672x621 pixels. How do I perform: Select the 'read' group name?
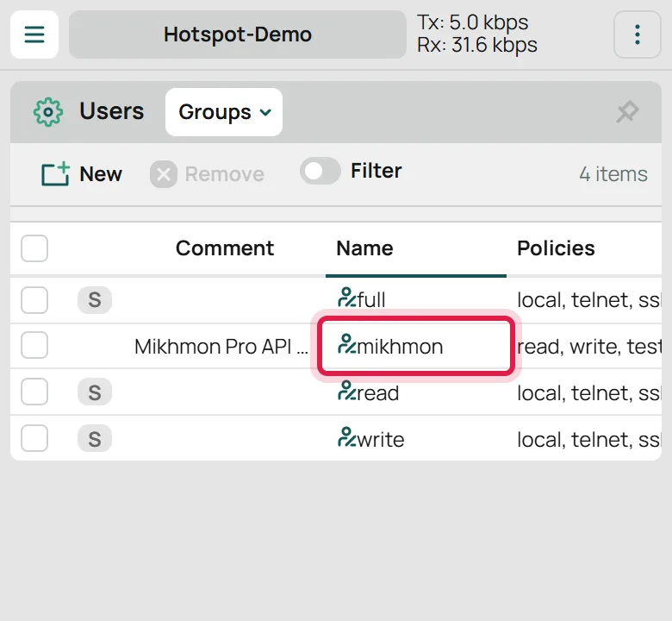click(x=378, y=392)
